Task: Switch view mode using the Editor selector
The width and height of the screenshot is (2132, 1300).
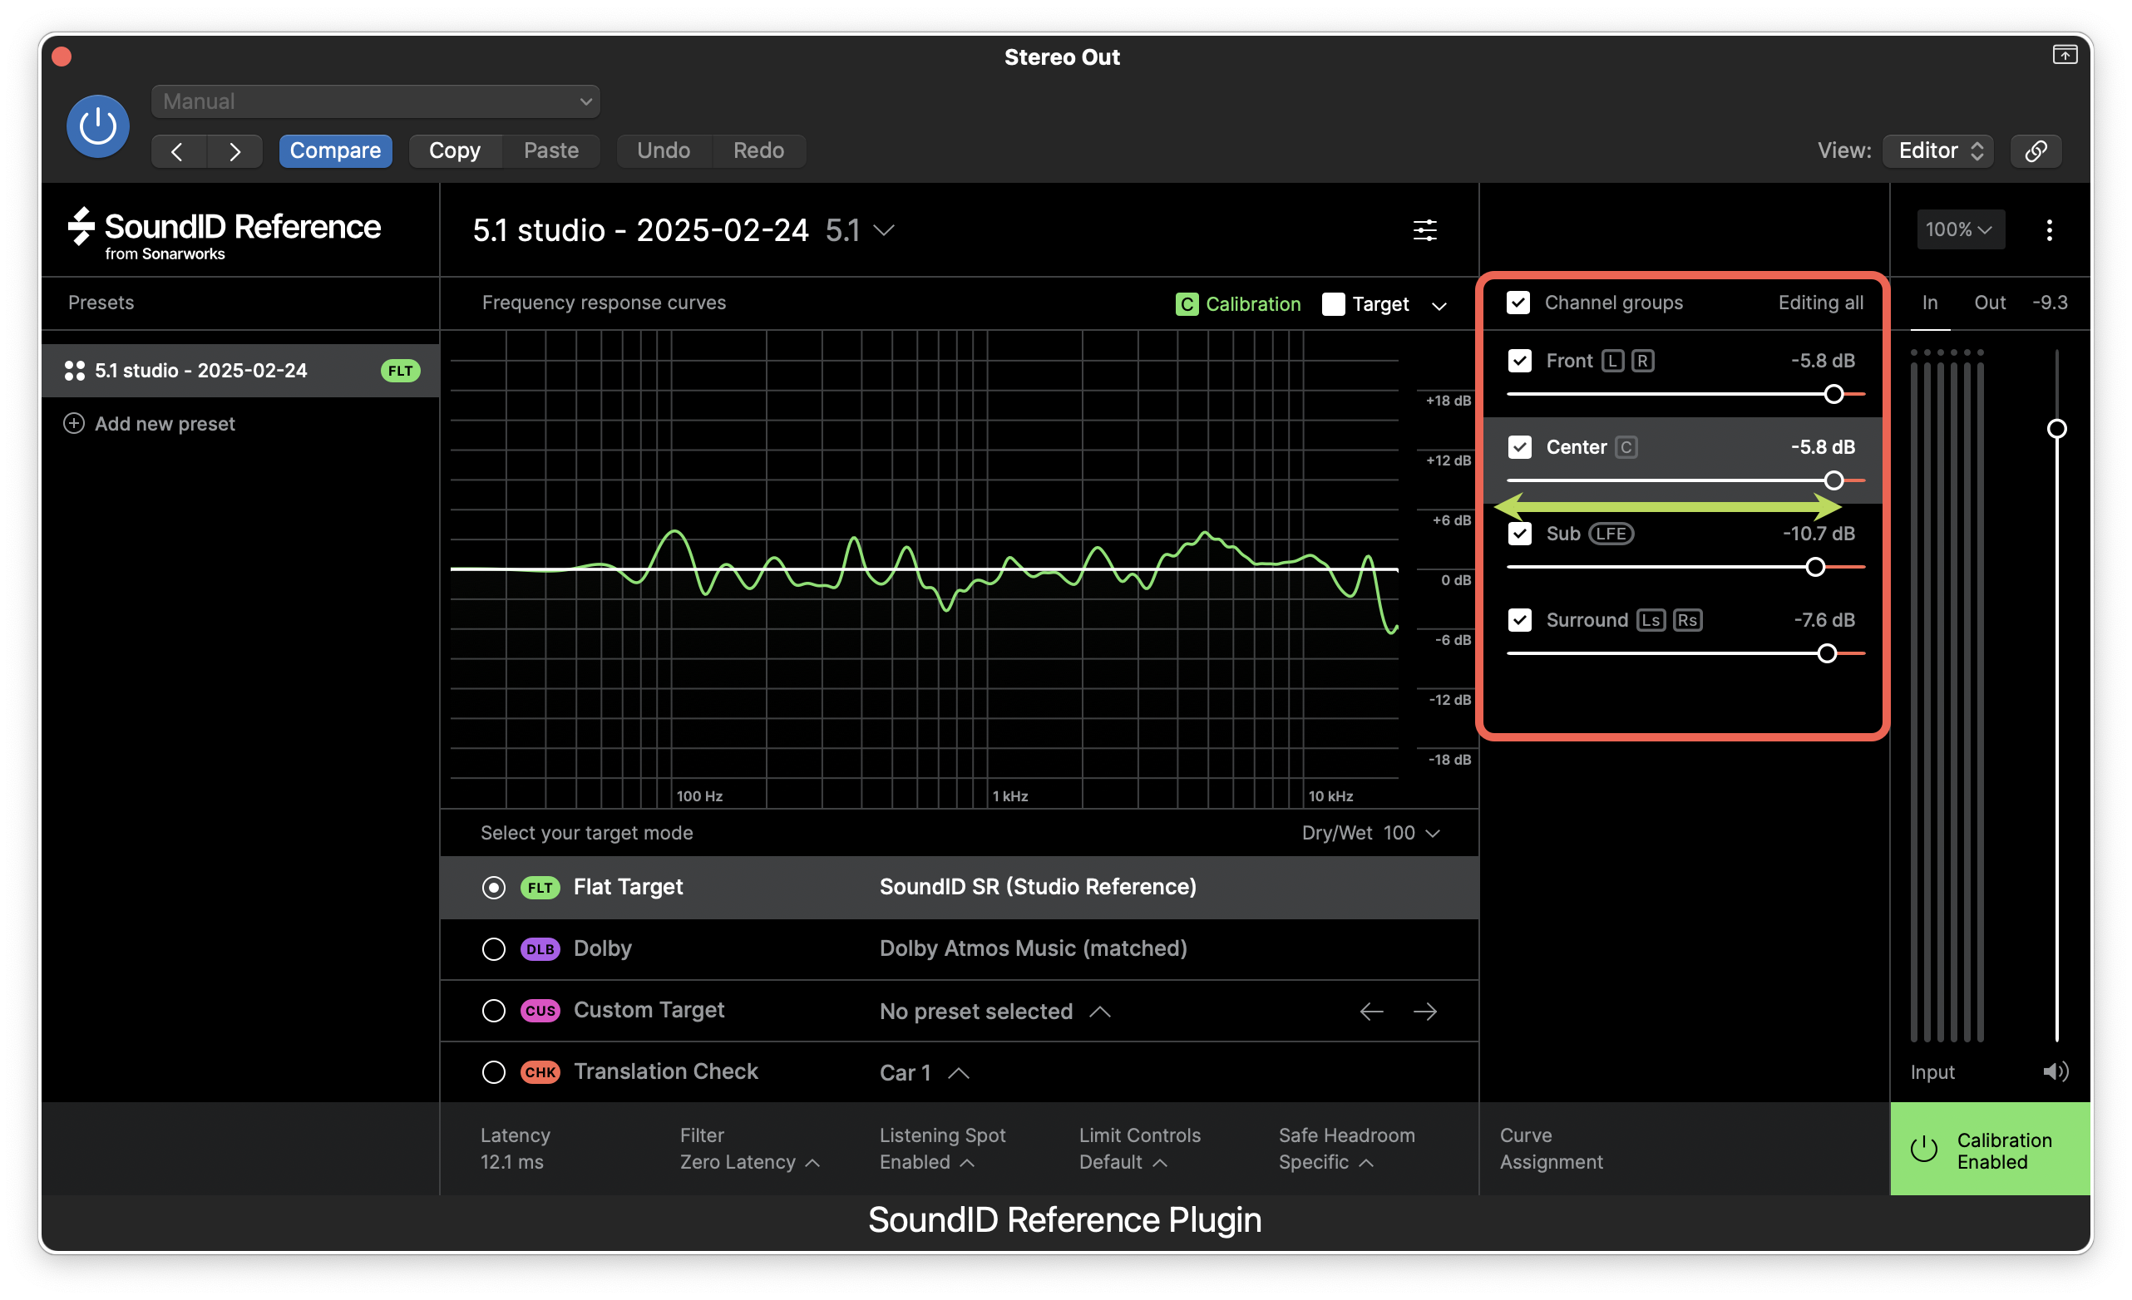Action: 1937,150
